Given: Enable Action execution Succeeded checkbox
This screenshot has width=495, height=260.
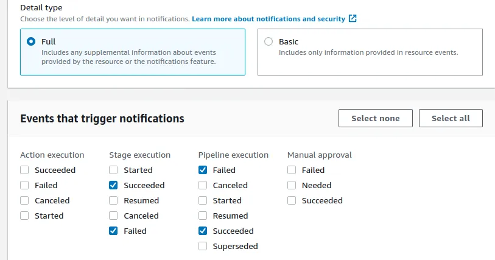Looking at the screenshot, I should (24, 170).
